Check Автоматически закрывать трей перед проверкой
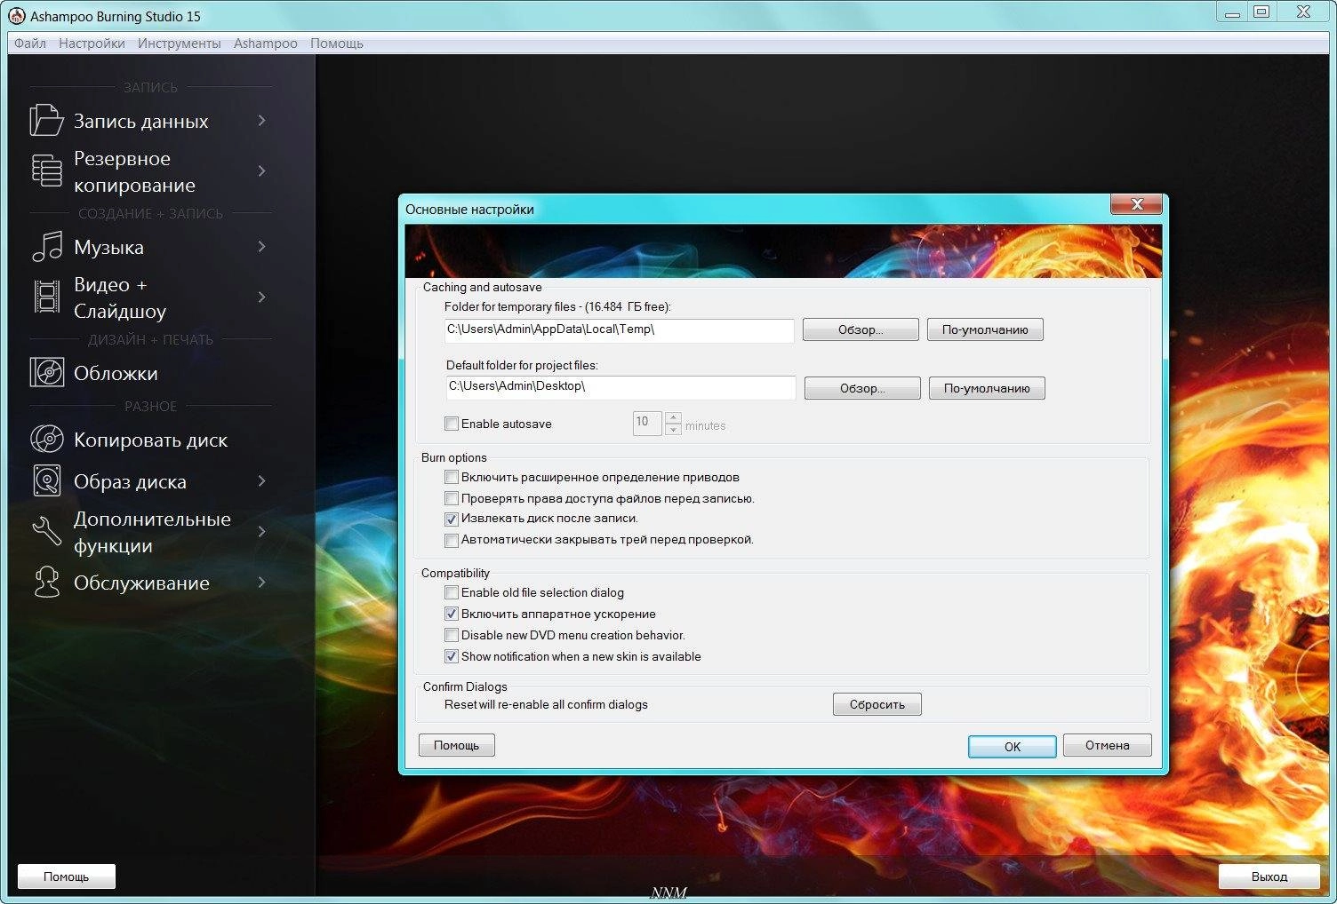Screen dimensions: 1337x904 tap(452, 540)
